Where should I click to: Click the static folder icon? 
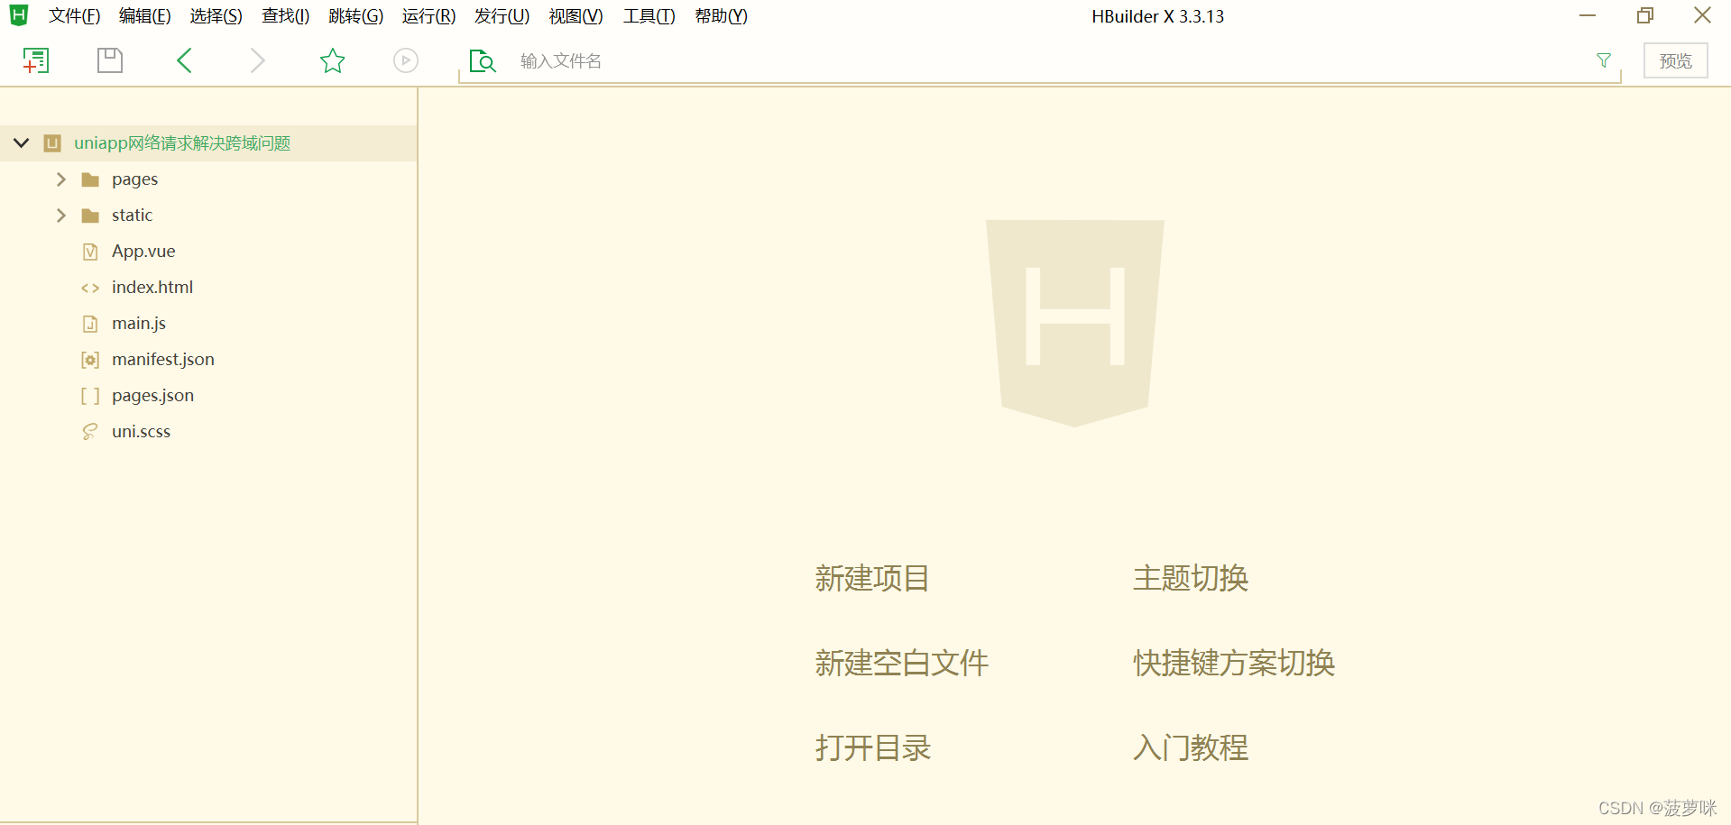[x=90, y=215]
